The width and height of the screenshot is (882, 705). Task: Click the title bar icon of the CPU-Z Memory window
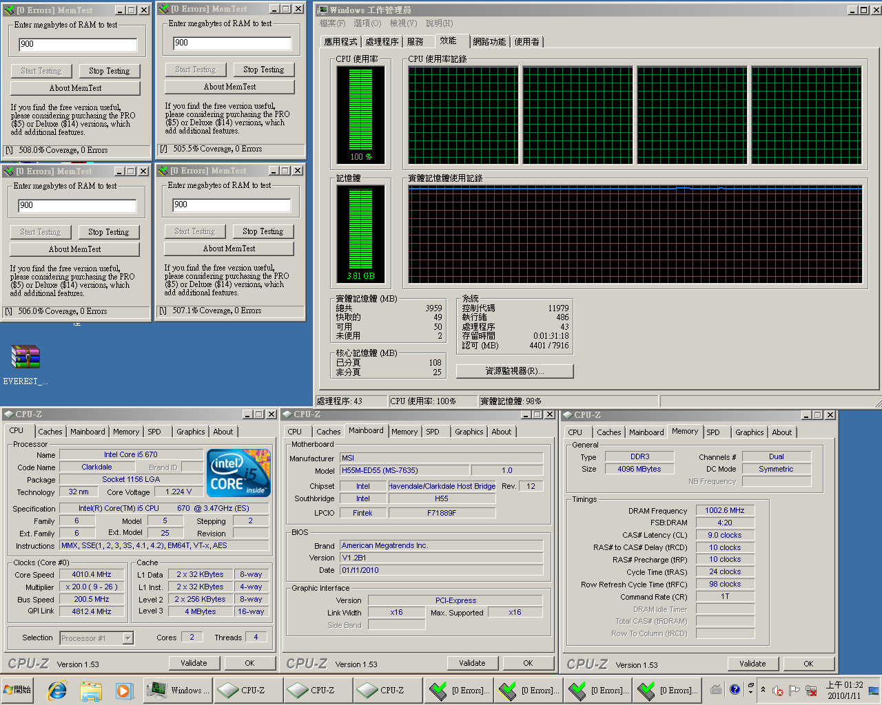(568, 415)
